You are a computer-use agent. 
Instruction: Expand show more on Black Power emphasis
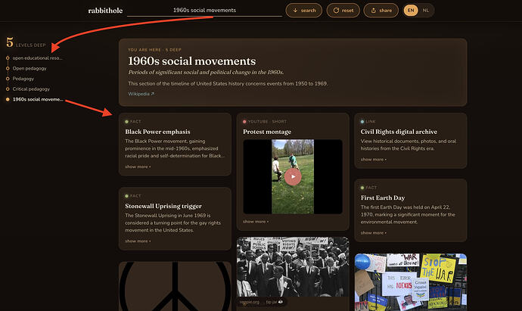pyautogui.click(x=138, y=166)
